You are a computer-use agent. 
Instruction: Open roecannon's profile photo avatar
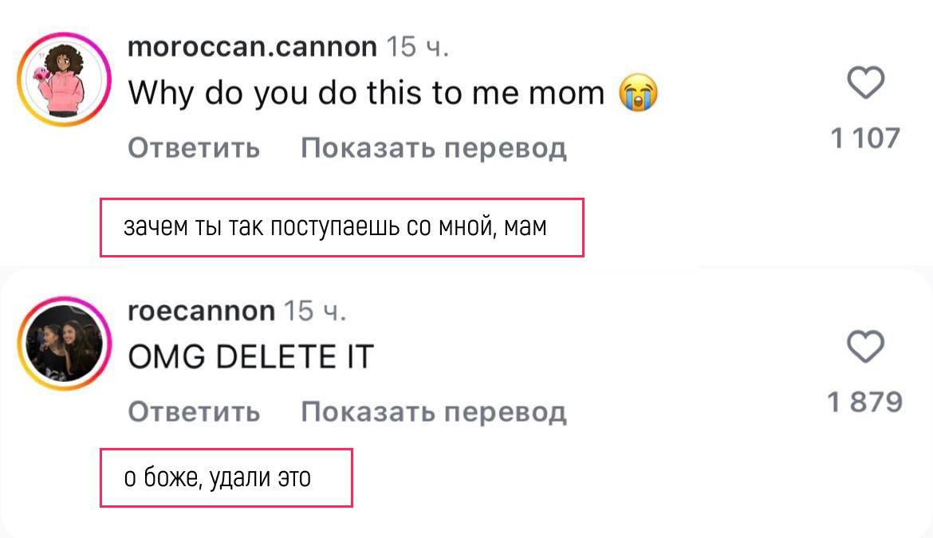click(x=64, y=343)
